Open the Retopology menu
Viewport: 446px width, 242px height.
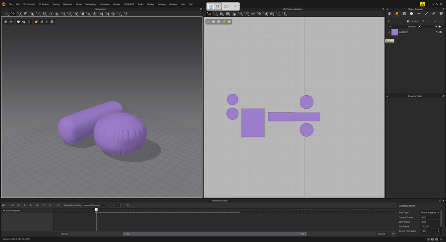tap(91, 4)
